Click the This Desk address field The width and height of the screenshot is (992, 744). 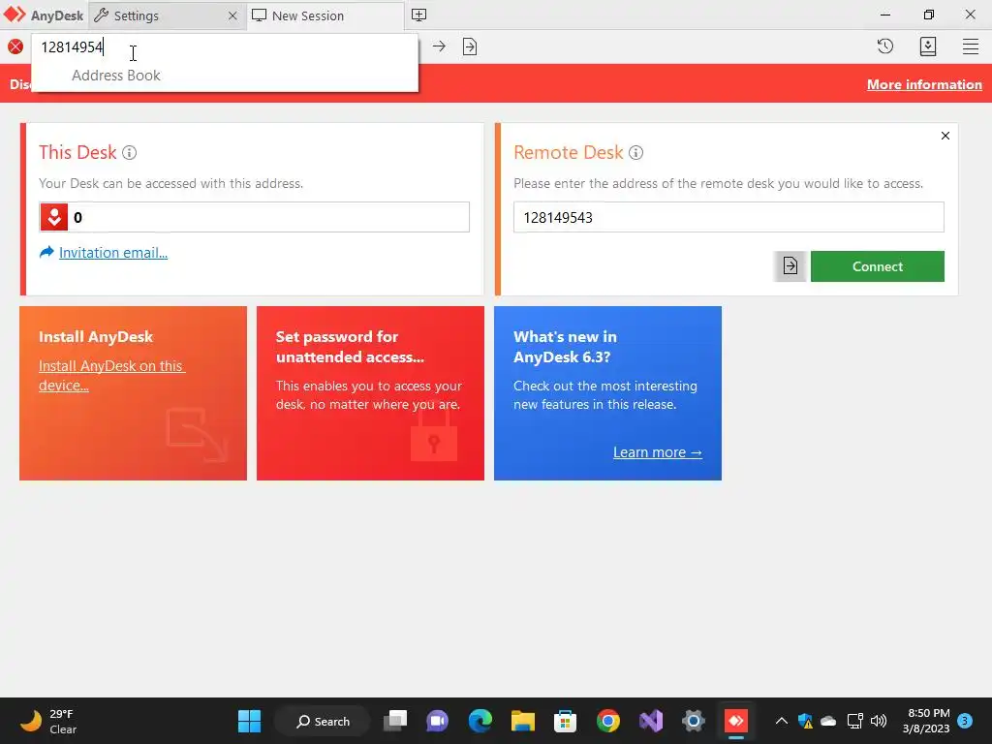click(x=255, y=217)
